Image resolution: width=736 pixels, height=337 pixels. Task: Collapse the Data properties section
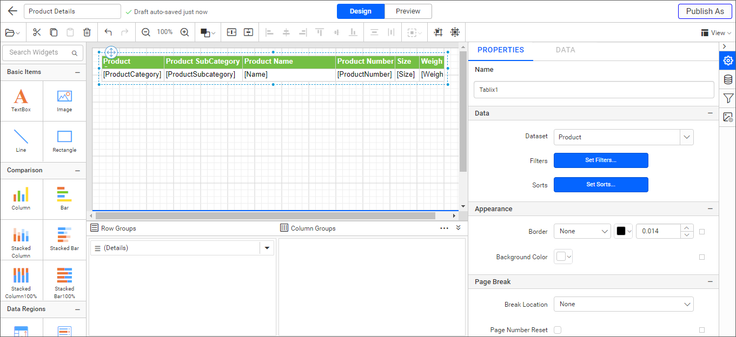coord(710,113)
